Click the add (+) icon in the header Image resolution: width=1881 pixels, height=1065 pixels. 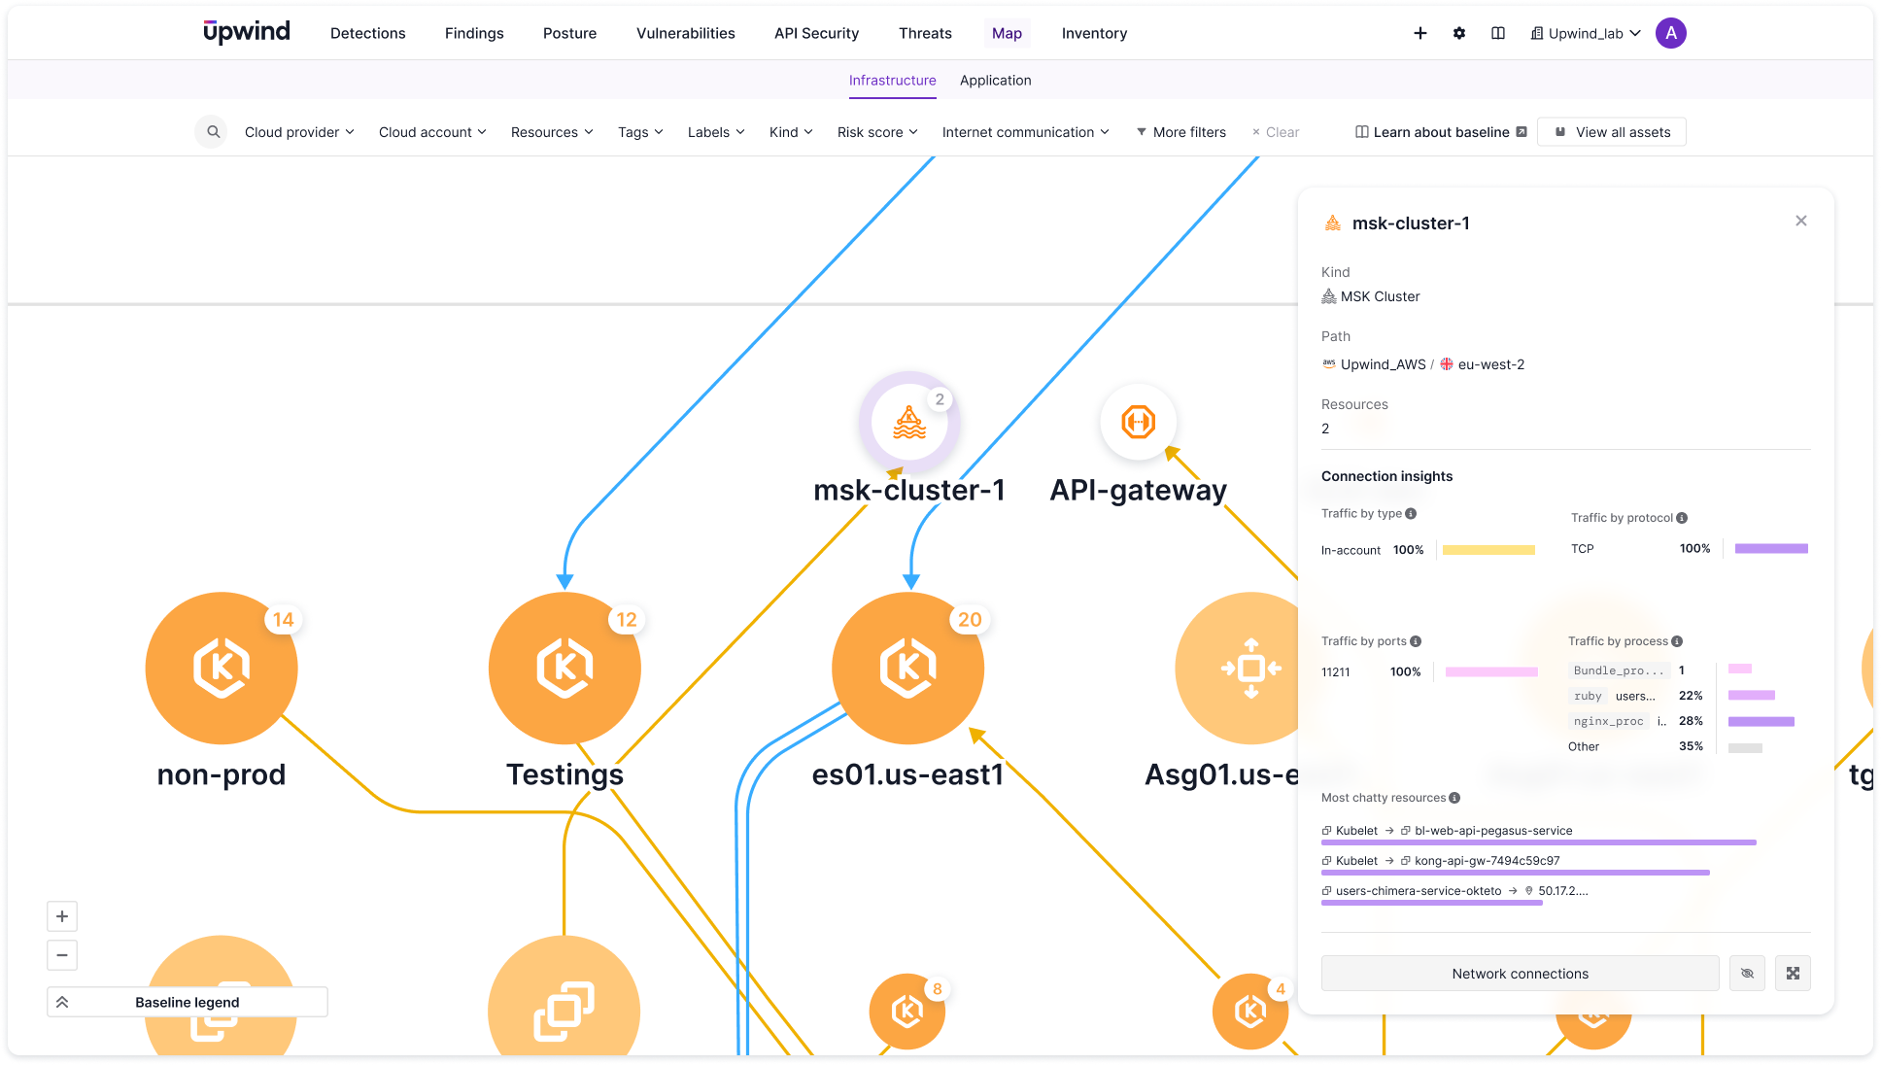(x=1420, y=32)
